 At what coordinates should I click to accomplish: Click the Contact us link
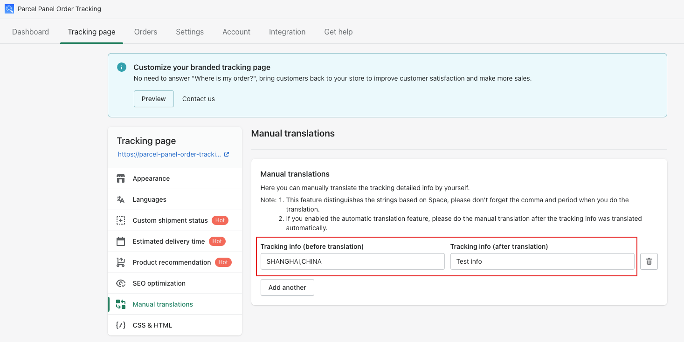tap(199, 99)
